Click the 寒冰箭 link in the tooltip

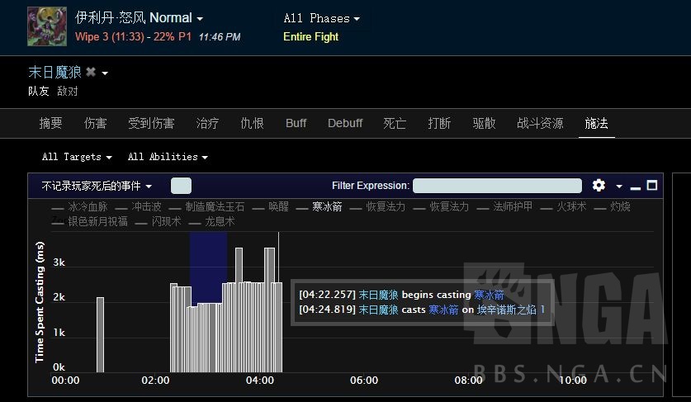[489, 295]
